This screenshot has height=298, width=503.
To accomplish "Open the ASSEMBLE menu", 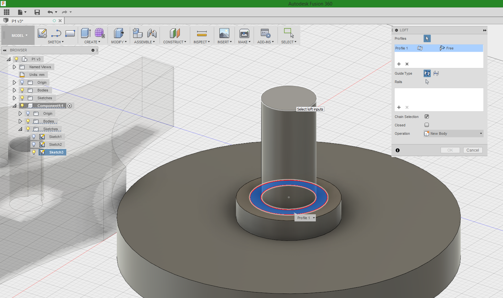I will click(x=144, y=42).
